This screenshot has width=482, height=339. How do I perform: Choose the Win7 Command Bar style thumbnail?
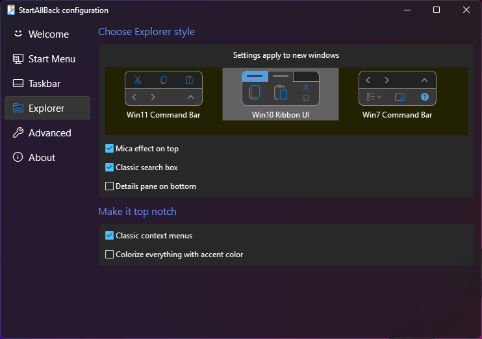click(x=398, y=88)
